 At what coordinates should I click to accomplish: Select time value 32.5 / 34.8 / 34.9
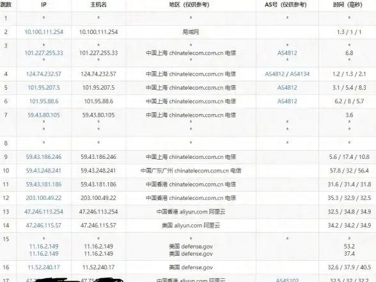(x=349, y=211)
